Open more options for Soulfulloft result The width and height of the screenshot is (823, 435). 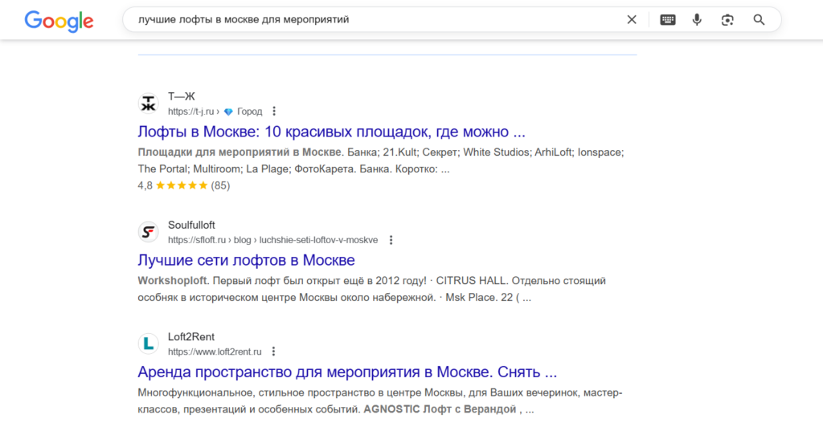click(x=391, y=240)
